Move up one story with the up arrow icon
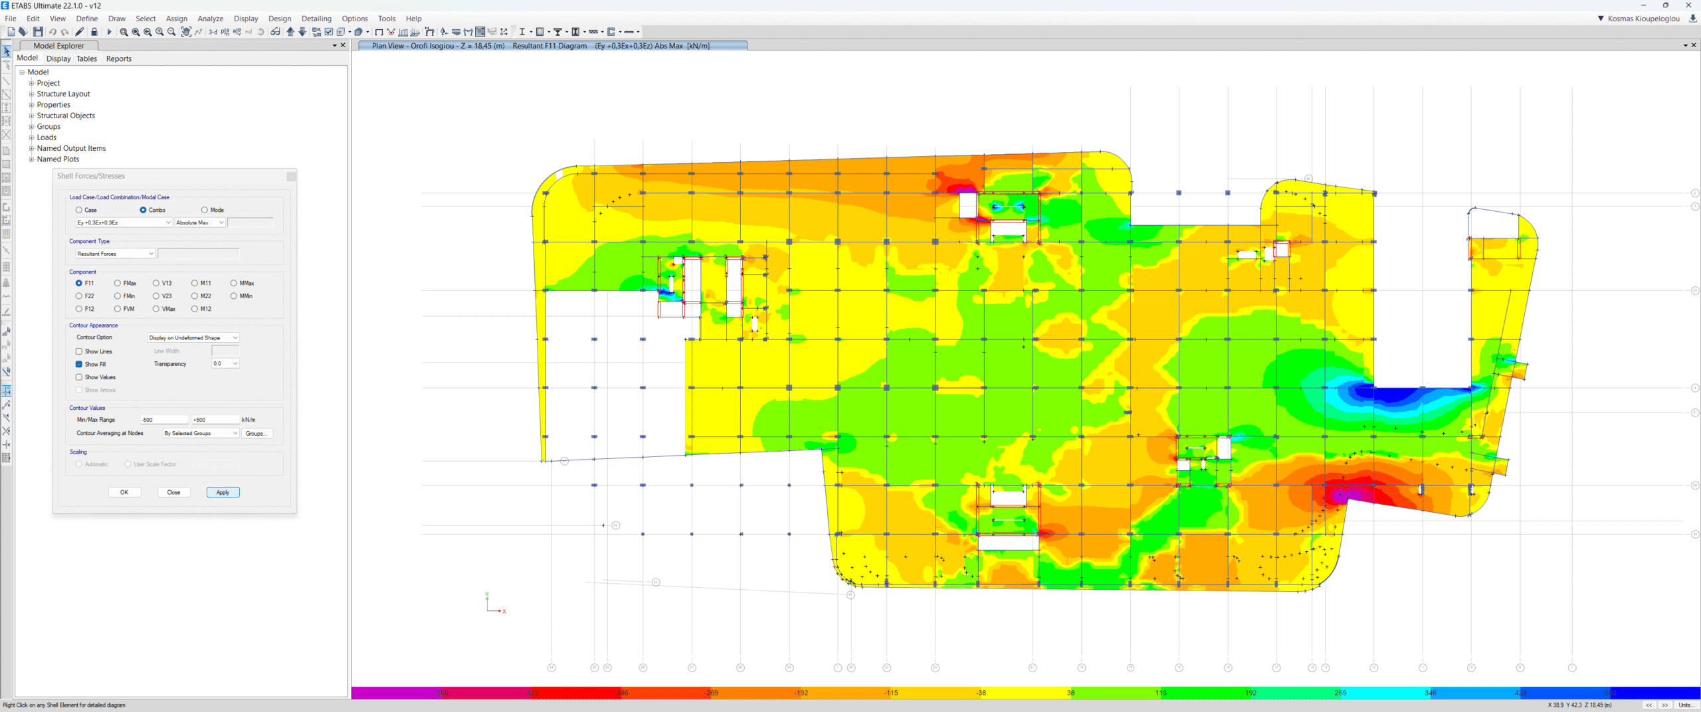The width and height of the screenshot is (1701, 712). point(290,31)
